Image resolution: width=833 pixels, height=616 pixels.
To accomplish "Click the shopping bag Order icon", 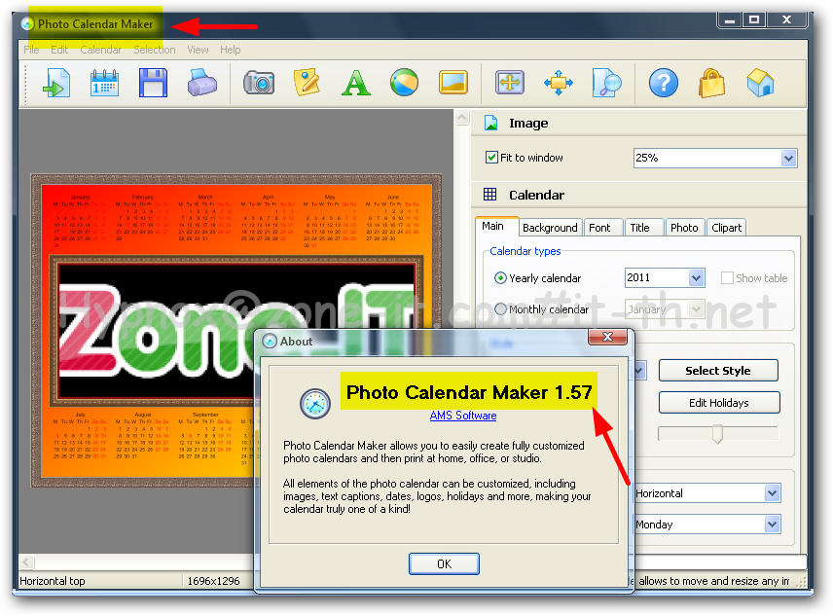I will [712, 83].
